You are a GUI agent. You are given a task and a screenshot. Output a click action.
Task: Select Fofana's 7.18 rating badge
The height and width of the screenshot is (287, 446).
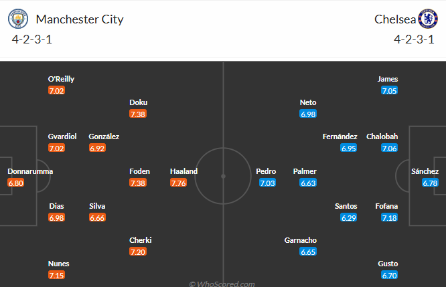[x=388, y=217]
